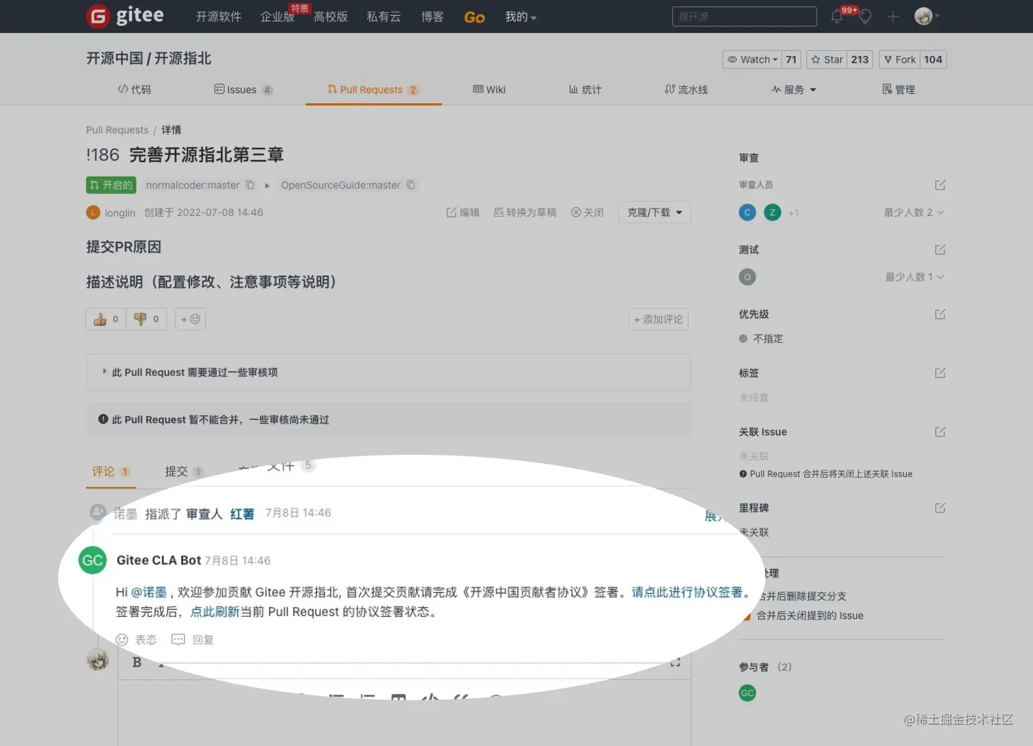Image resolution: width=1033 pixels, height=746 pixels.
Task: Click tester avatar O
Action: click(x=747, y=277)
